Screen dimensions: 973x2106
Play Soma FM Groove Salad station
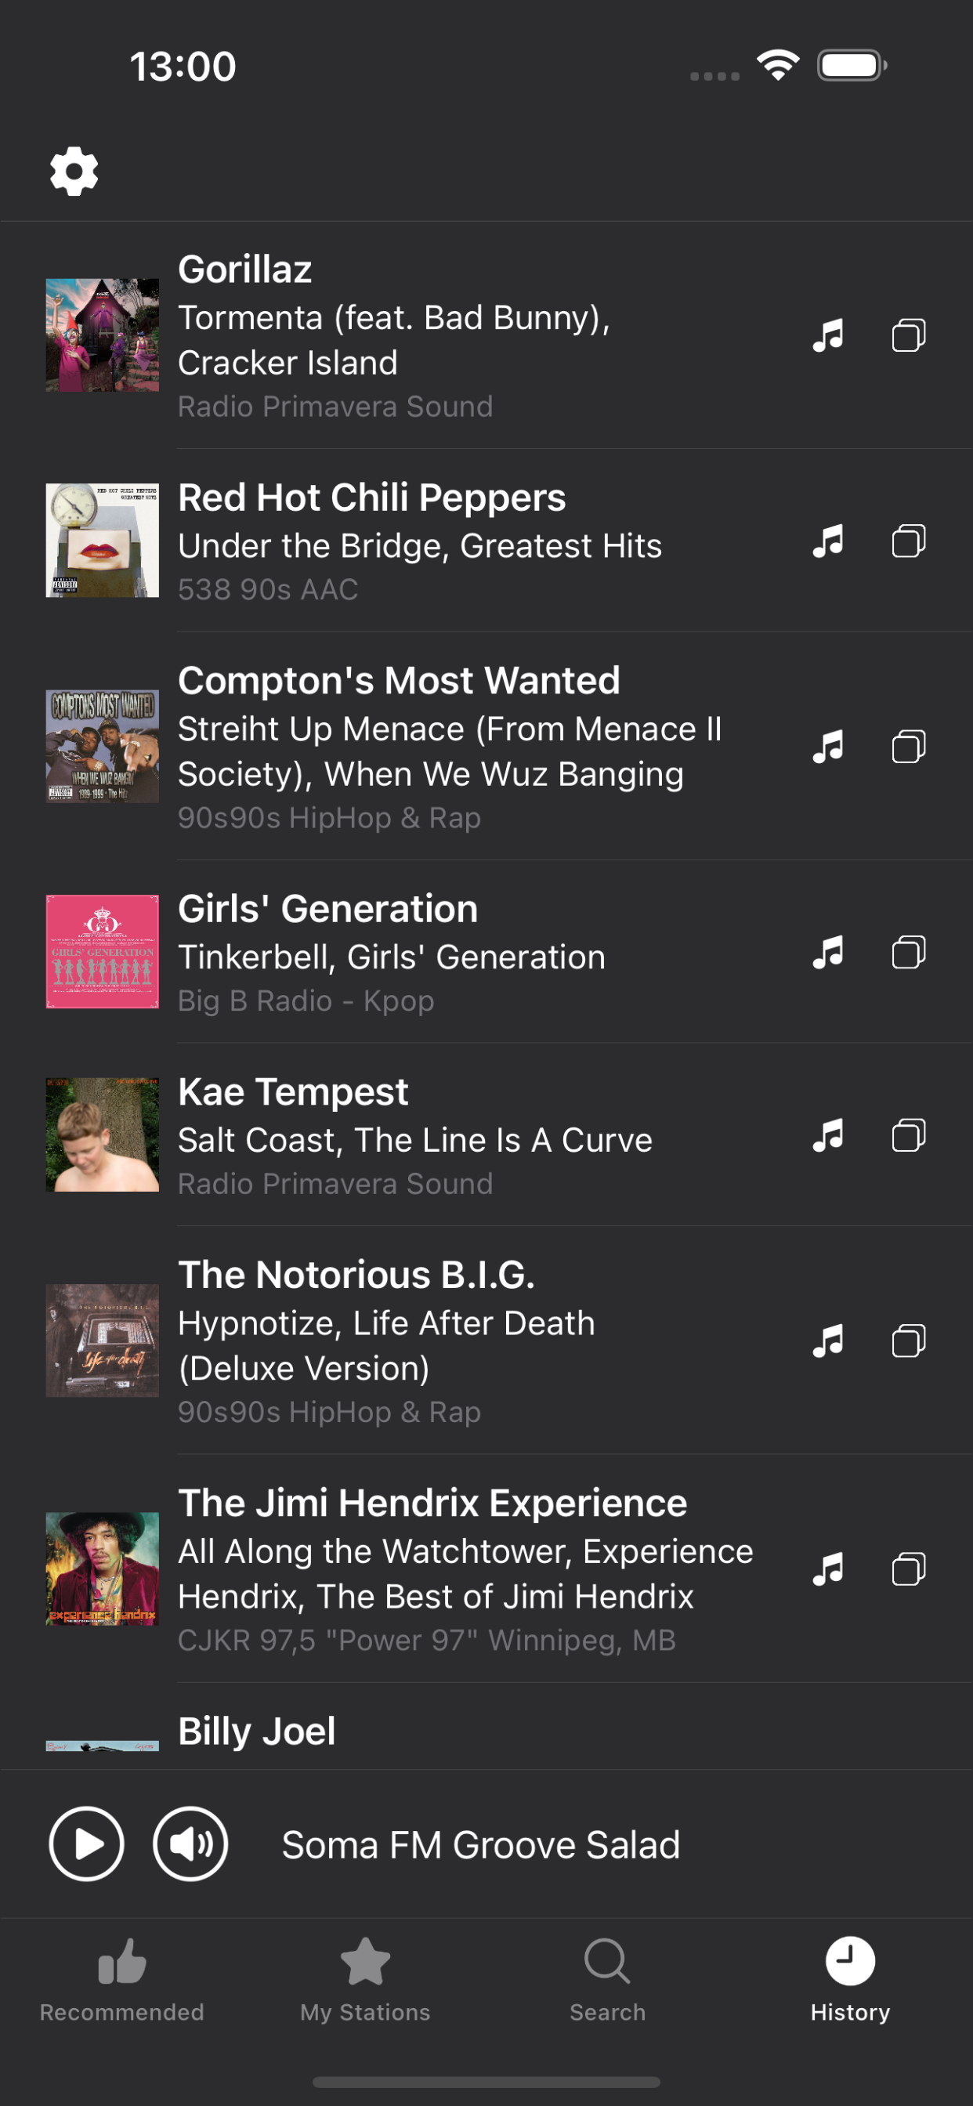coord(87,1844)
